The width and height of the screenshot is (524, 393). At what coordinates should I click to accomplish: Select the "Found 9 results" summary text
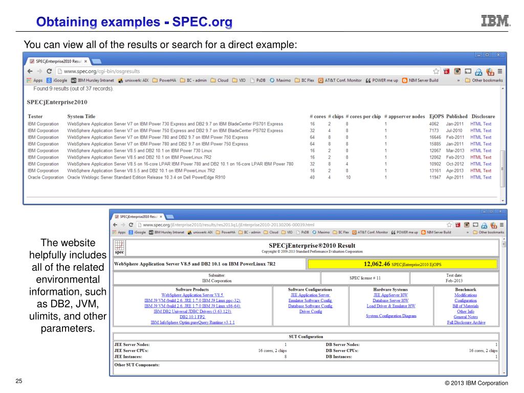tap(73, 89)
